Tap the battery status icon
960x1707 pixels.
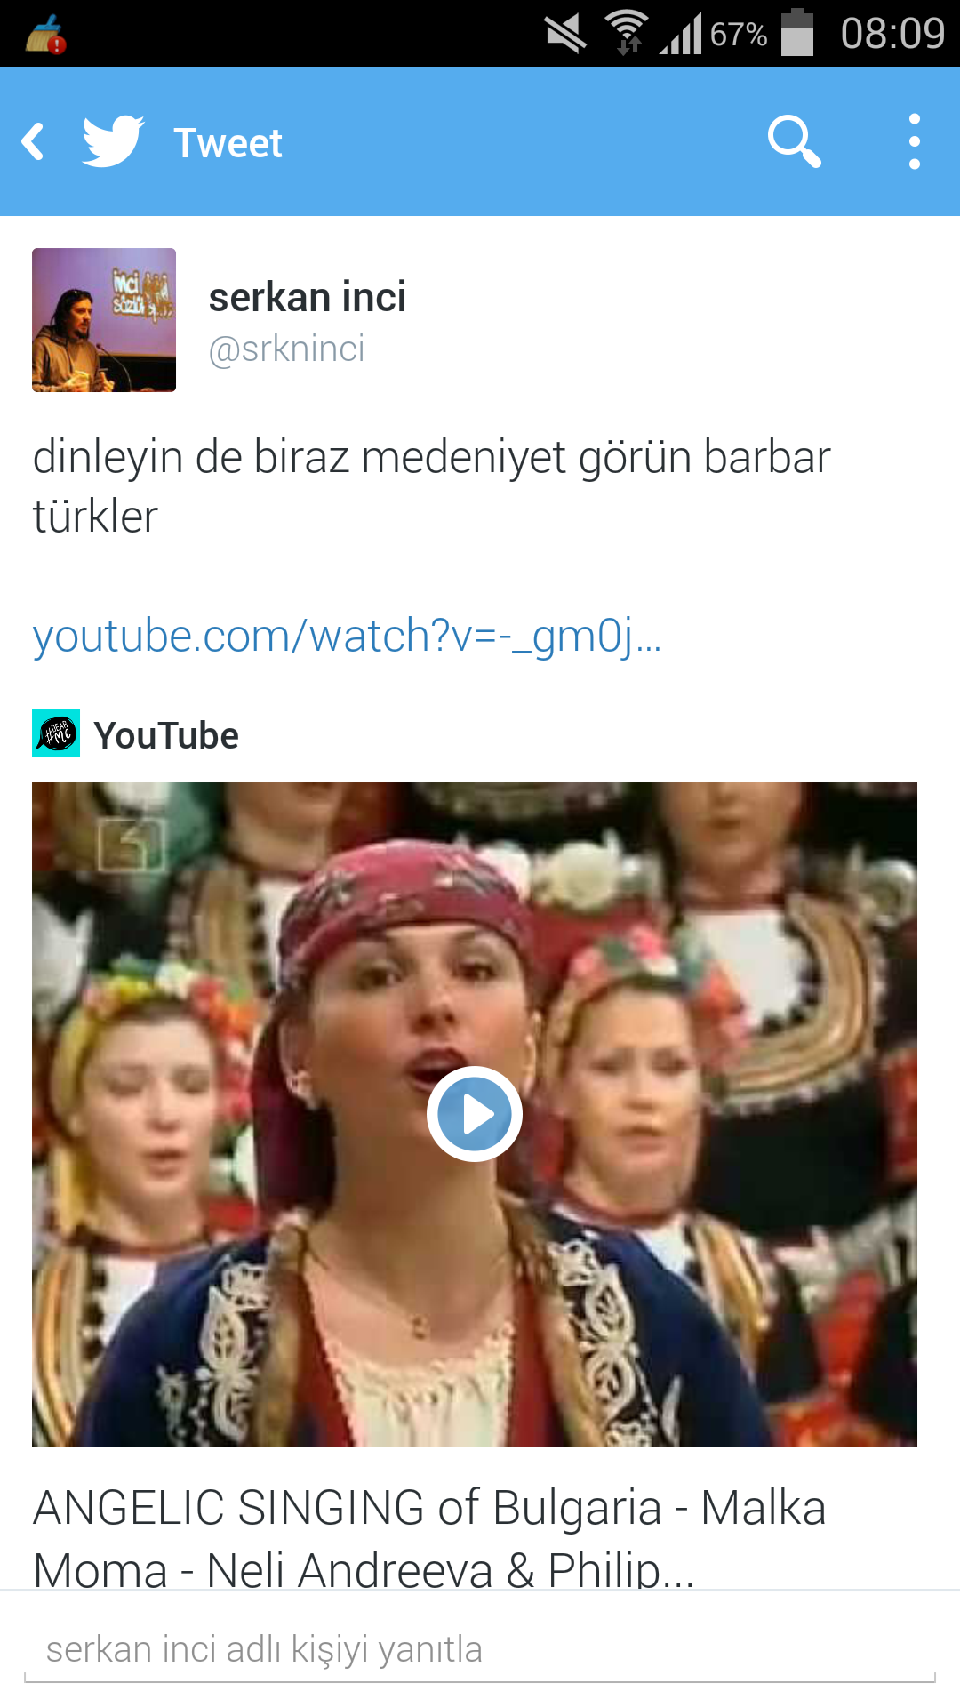click(x=797, y=33)
